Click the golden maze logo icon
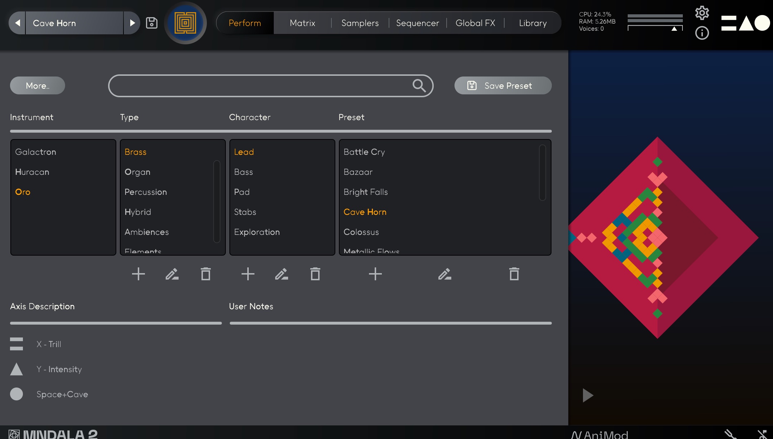773x439 pixels. tap(185, 23)
